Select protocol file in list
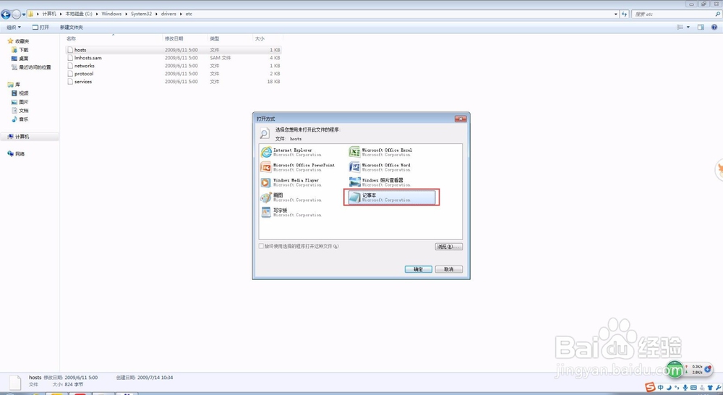Viewport: 723px width, 395px height. [174, 73]
